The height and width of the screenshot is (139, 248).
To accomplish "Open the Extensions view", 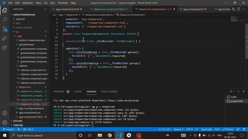I will [x=5, y=47].
